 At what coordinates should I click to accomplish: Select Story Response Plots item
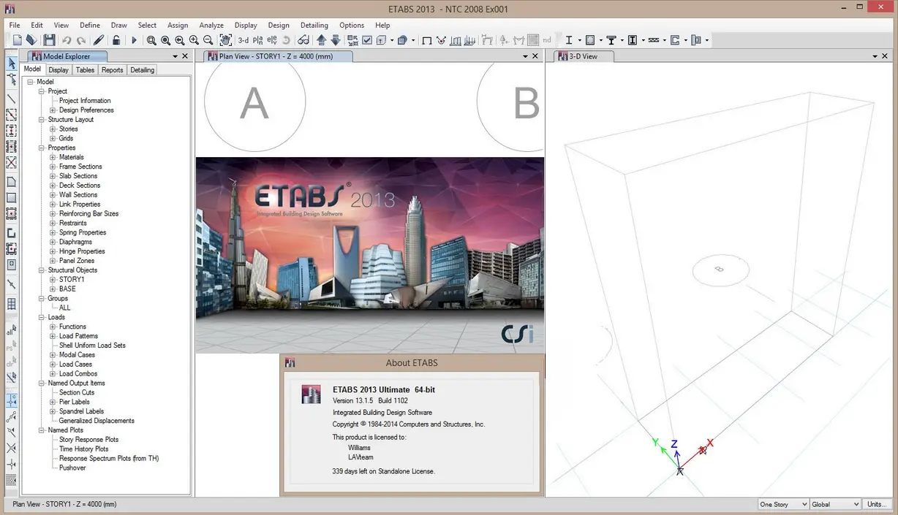pyautogui.click(x=88, y=440)
